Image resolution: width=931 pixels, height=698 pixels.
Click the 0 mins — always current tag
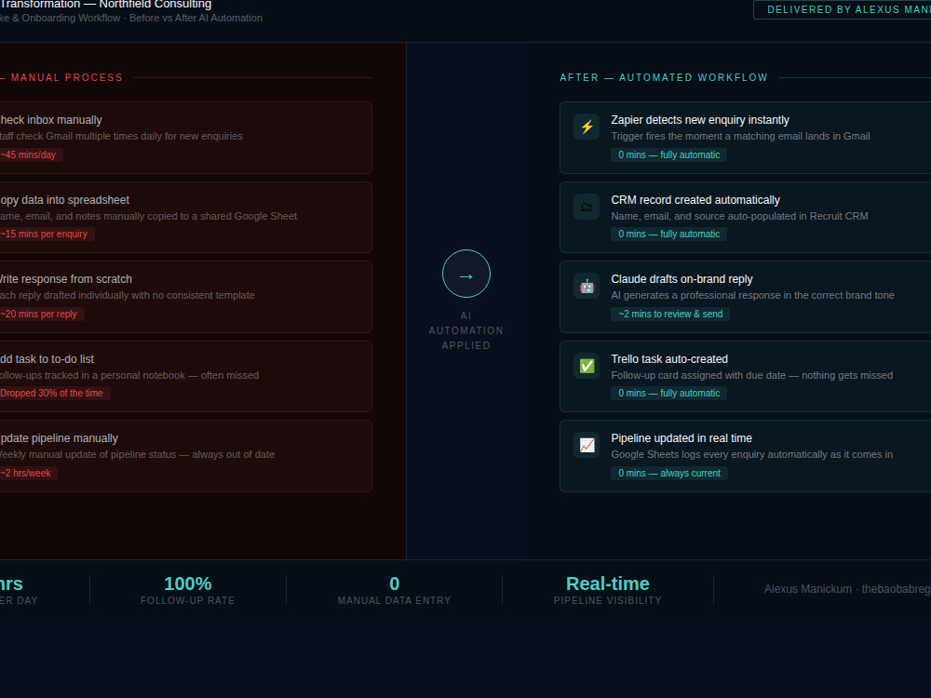point(669,473)
